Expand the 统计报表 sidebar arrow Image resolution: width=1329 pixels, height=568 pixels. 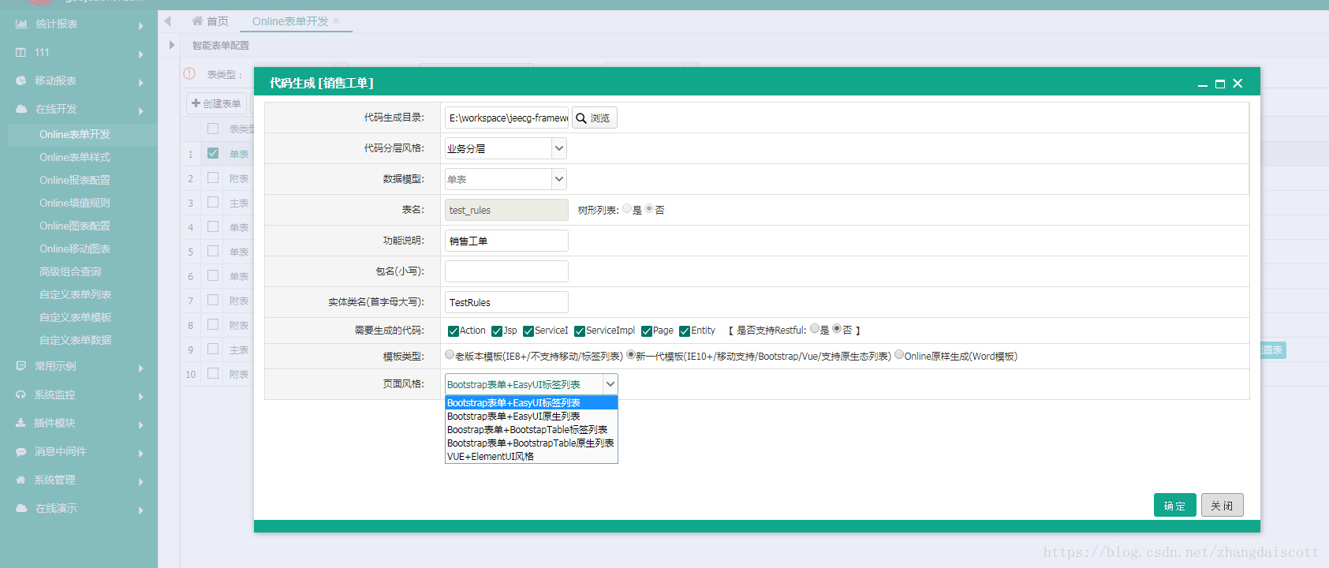click(141, 26)
